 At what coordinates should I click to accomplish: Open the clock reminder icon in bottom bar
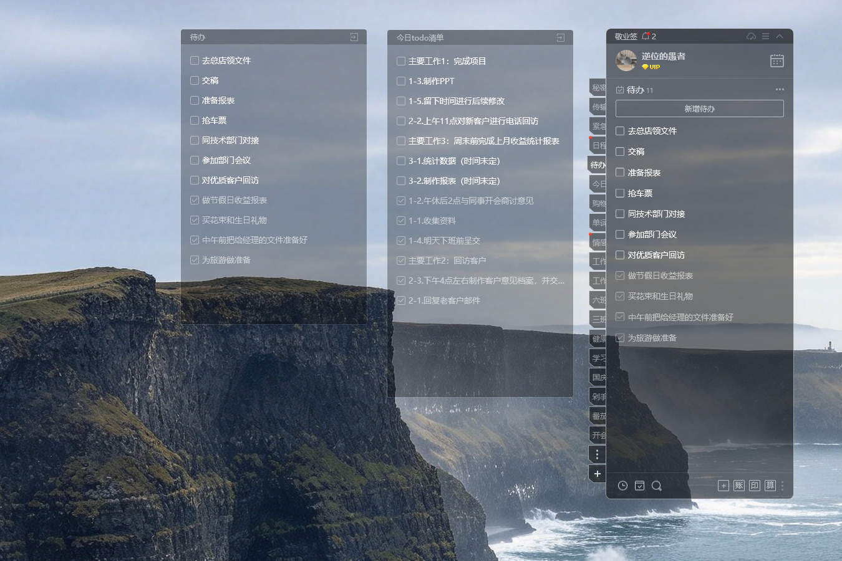coord(622,486)
